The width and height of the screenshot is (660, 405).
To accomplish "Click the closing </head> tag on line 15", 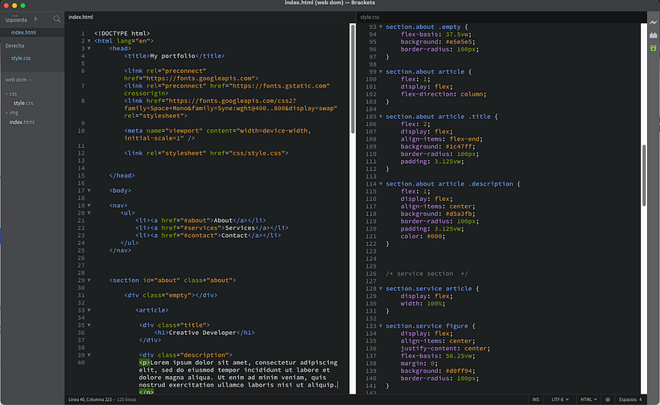I will [122, 176].
